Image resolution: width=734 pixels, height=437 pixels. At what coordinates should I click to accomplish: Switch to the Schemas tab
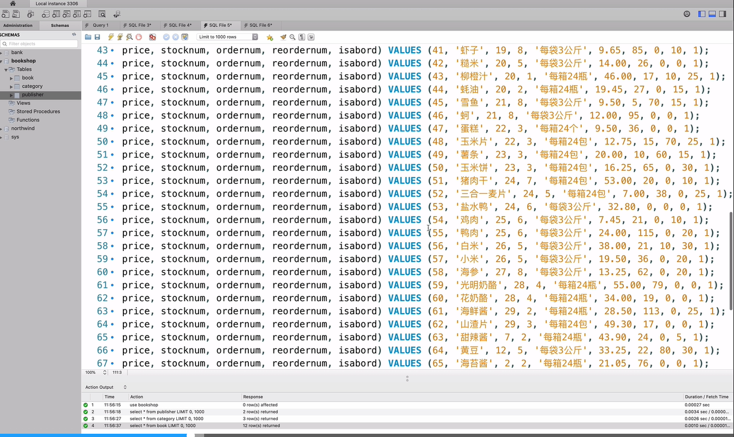pyautogui.click(x=60, y=25)
